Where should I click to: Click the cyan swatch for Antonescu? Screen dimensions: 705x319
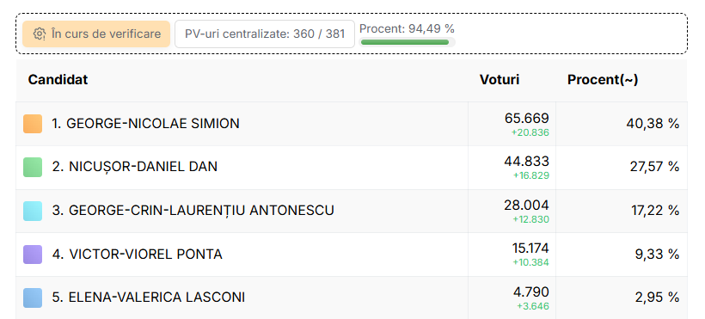point(33,211)
